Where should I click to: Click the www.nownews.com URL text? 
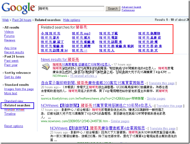[x=75, y=121]
